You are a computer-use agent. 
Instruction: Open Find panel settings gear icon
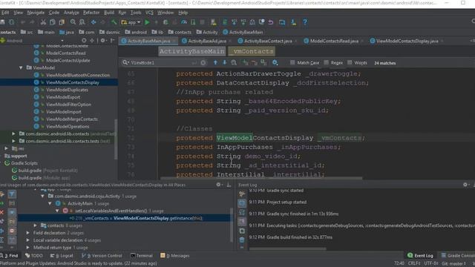pyautogui.click(x=219, y=185)
